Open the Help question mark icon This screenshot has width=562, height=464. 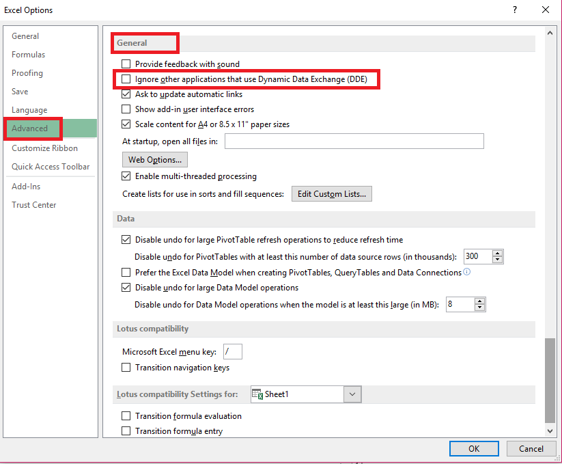pos(515,10)
